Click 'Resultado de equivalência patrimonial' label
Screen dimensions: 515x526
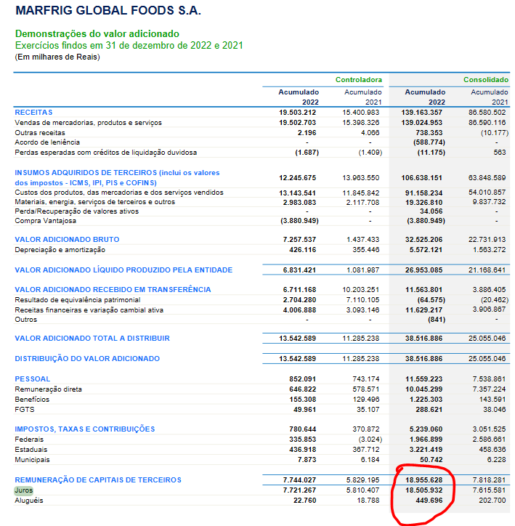78,300
